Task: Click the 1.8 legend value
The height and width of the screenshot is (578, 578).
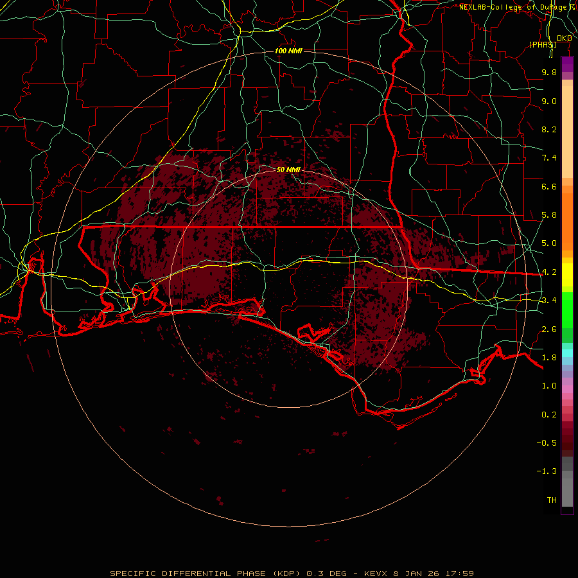Action: click(x=549, y=358)
